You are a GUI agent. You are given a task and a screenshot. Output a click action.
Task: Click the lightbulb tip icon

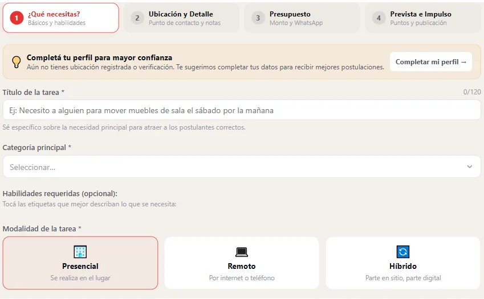17,62
